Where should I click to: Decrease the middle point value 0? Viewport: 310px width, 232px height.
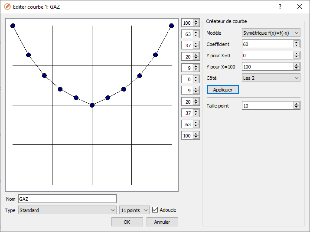coord(196,81)
